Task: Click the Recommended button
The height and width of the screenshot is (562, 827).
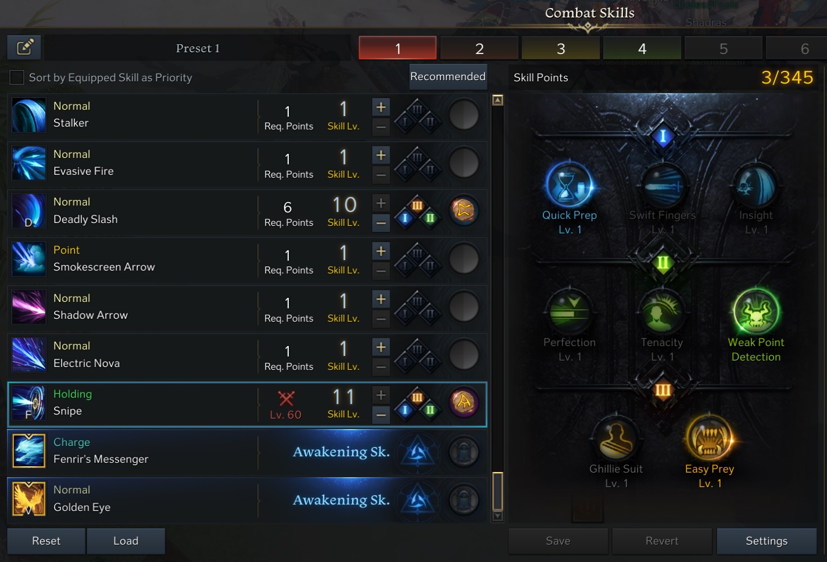Action: pyautogui.click(x=447, y=77)
